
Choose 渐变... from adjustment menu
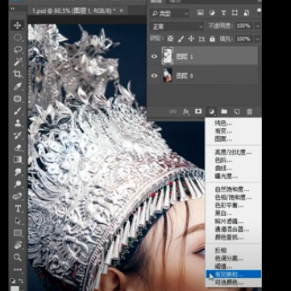[x=223, y=131]
